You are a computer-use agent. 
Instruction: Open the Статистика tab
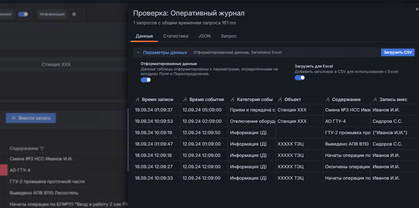[175, 36]
